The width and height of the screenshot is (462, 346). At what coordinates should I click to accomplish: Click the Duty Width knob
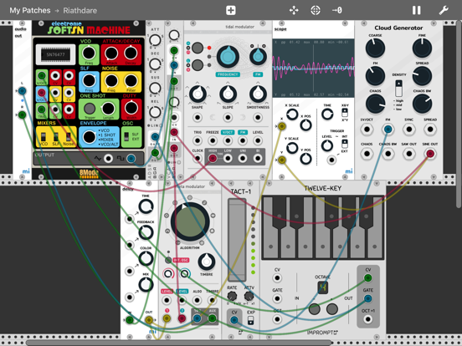click(x=131, y=108)
